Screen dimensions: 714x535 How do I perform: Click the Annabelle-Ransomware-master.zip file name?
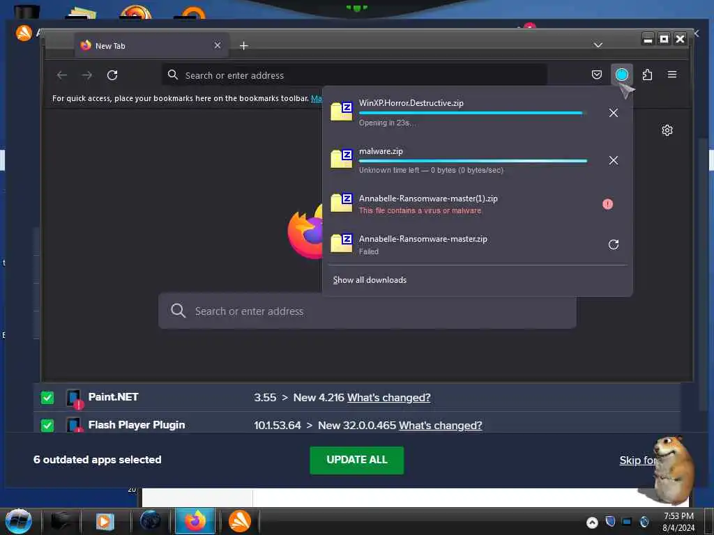click(x=423, y=239)
